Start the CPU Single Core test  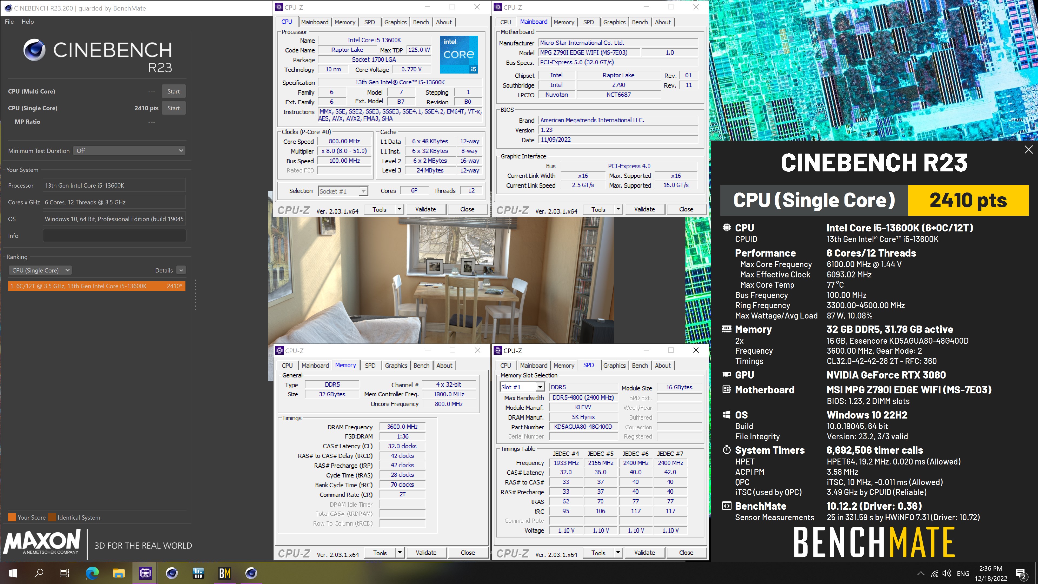[174, 108]
